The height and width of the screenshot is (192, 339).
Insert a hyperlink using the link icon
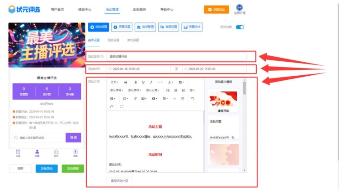135,98
